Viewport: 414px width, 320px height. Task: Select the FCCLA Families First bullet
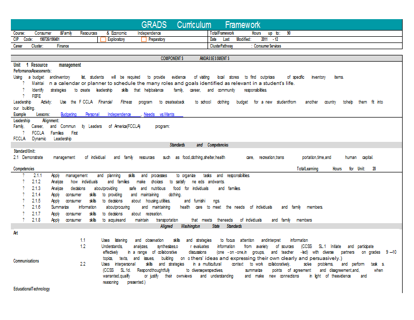click(x=55, y=133)
